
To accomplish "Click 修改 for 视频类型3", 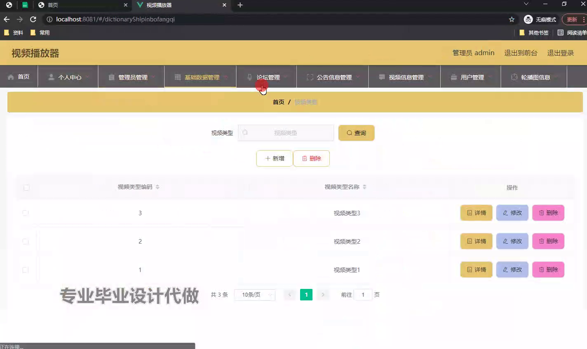I will 512,213.
